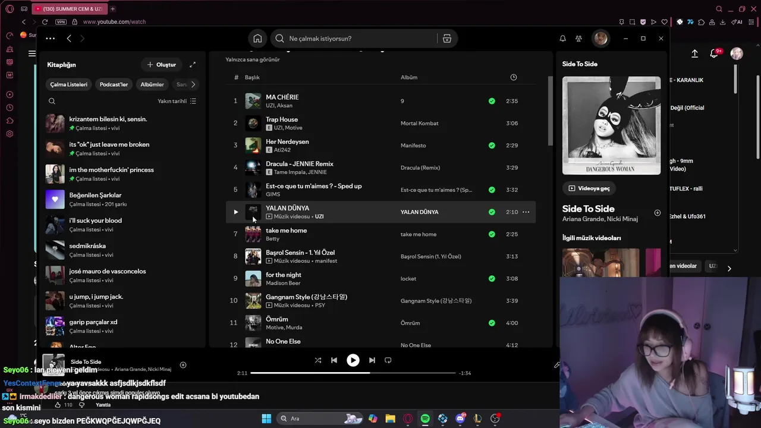Navigate back with Spotify's left arrow
Viewport: 761px width, 428px height.
click(x=69, y=39)
